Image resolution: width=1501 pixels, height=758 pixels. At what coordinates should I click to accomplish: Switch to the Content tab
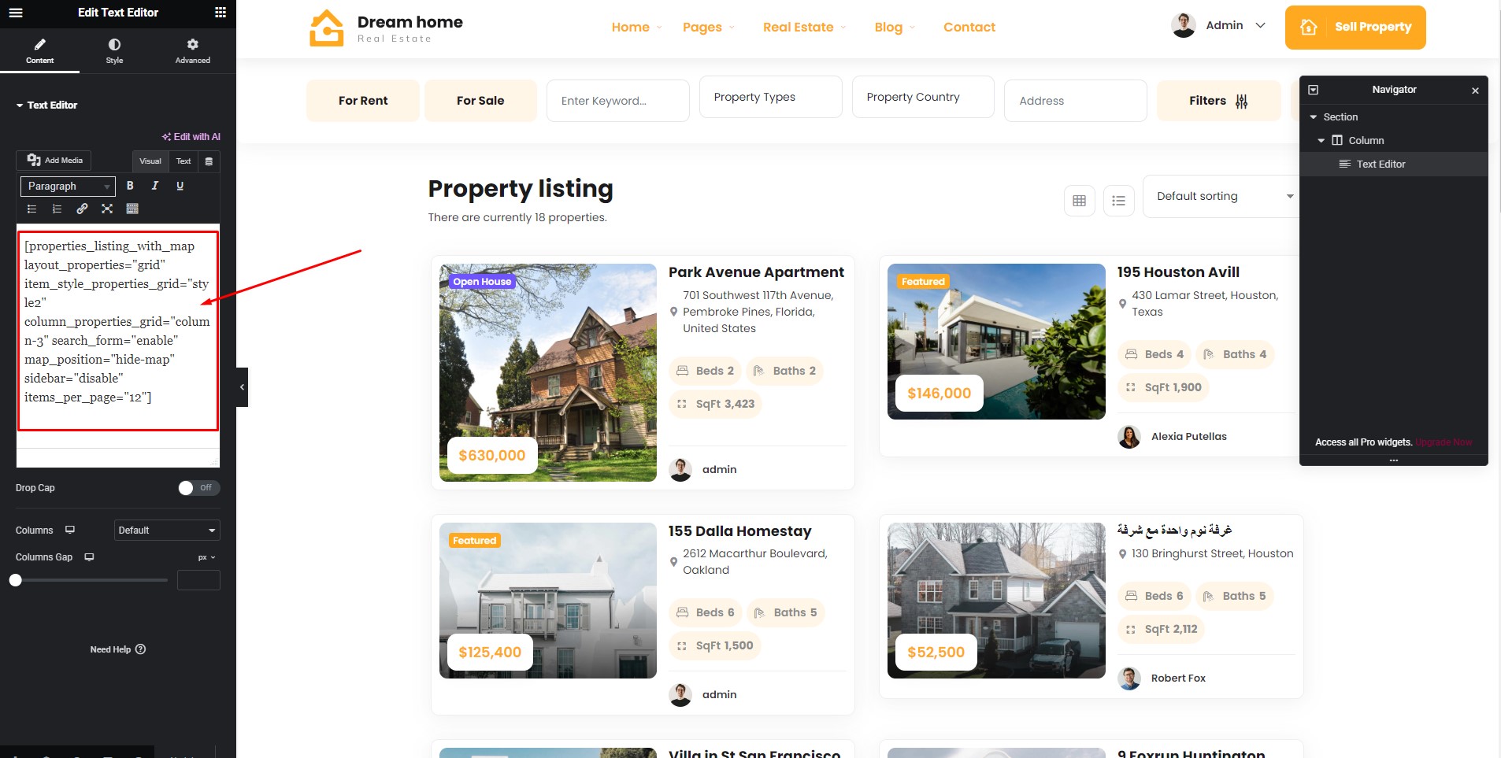point(39,51)
